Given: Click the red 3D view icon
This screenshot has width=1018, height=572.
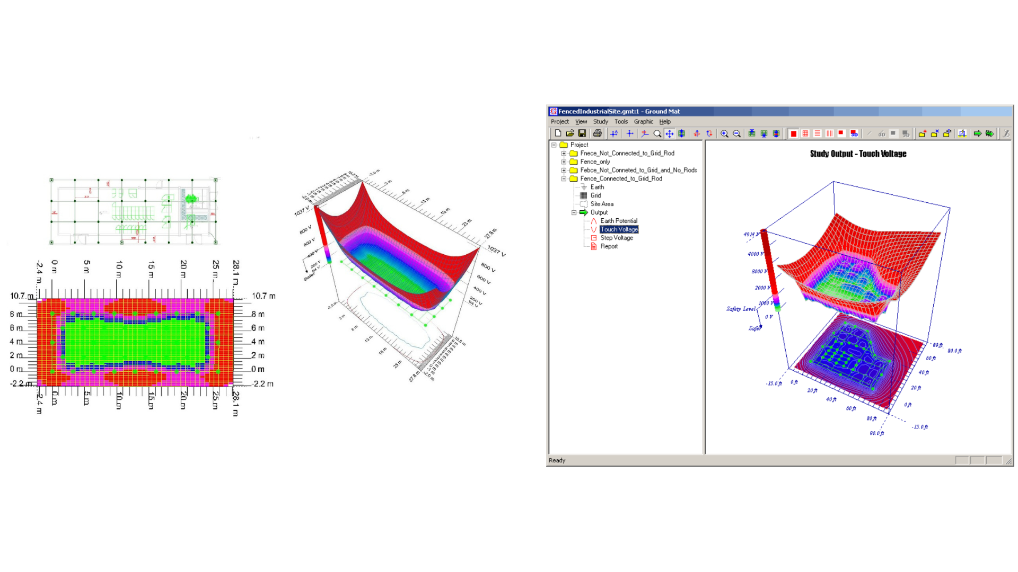Looking at the screenshot, I should pyautogui.click(x=854, y=133).
